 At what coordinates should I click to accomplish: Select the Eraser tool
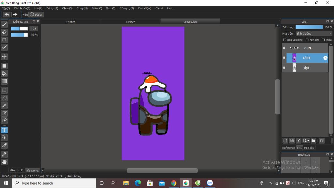(x=4, y=32)
